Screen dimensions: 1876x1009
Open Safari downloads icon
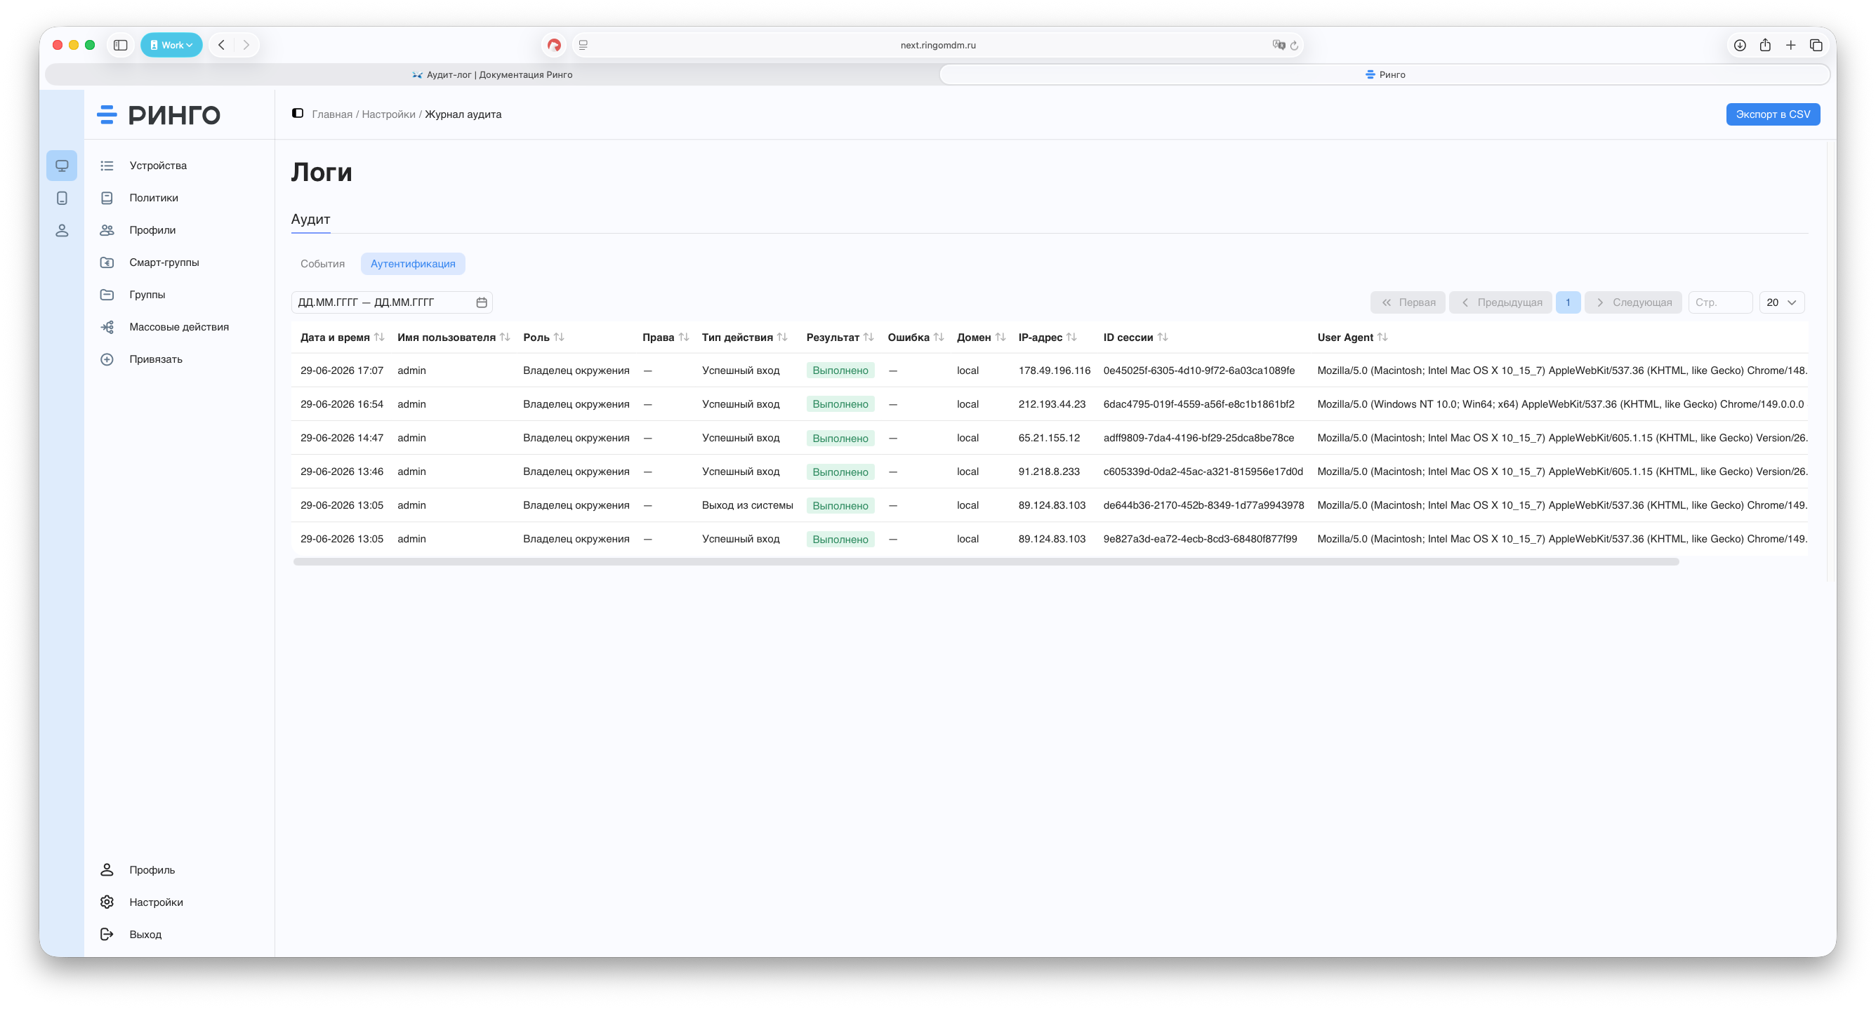[x=1740, y=45]
